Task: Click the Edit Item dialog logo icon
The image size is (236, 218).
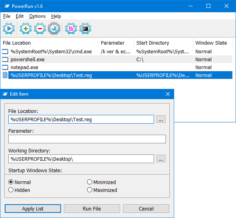Action: point(5,94)
